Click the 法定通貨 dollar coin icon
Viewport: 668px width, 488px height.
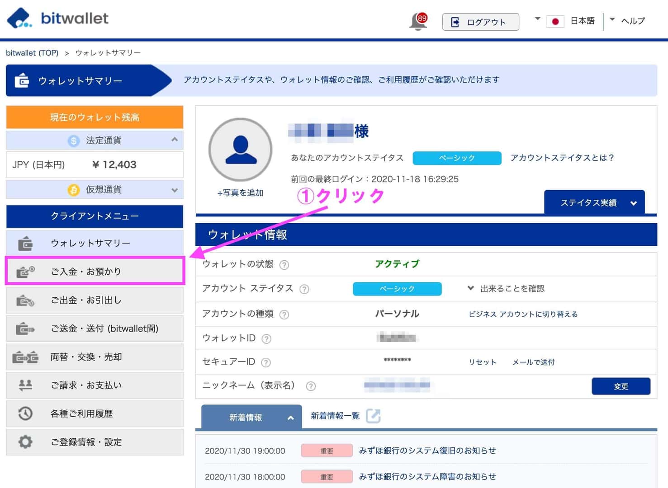(73, 141)
